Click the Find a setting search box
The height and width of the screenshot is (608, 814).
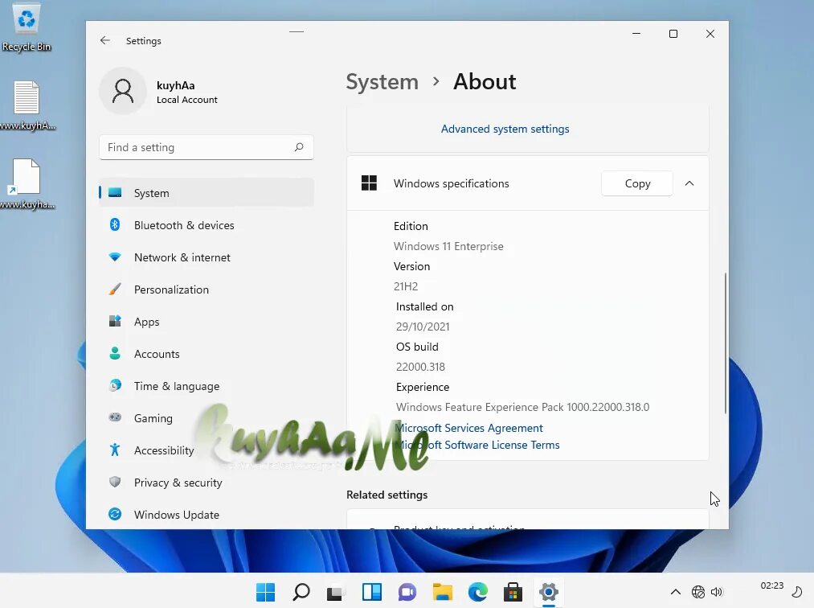tap(206, 147)
